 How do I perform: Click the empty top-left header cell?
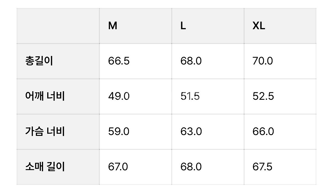(58, 26)
